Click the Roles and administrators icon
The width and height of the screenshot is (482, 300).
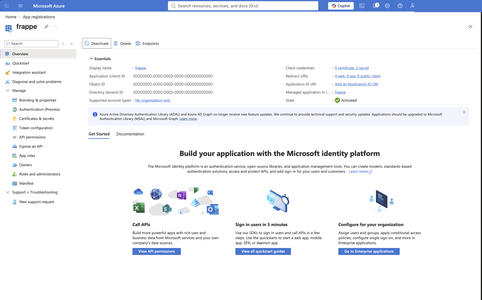tap(14, 174)
